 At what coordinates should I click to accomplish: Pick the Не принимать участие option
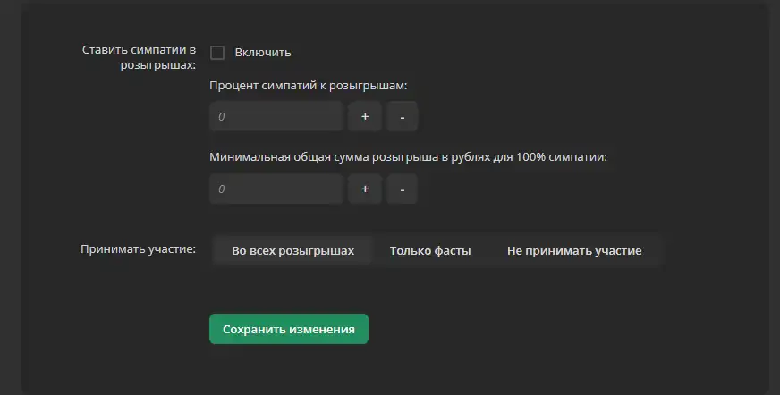tap(574, 250)
